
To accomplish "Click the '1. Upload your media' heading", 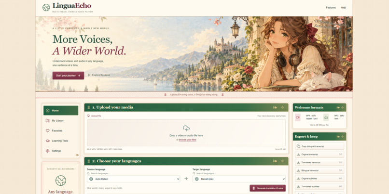I will click(x=112, y=107).
